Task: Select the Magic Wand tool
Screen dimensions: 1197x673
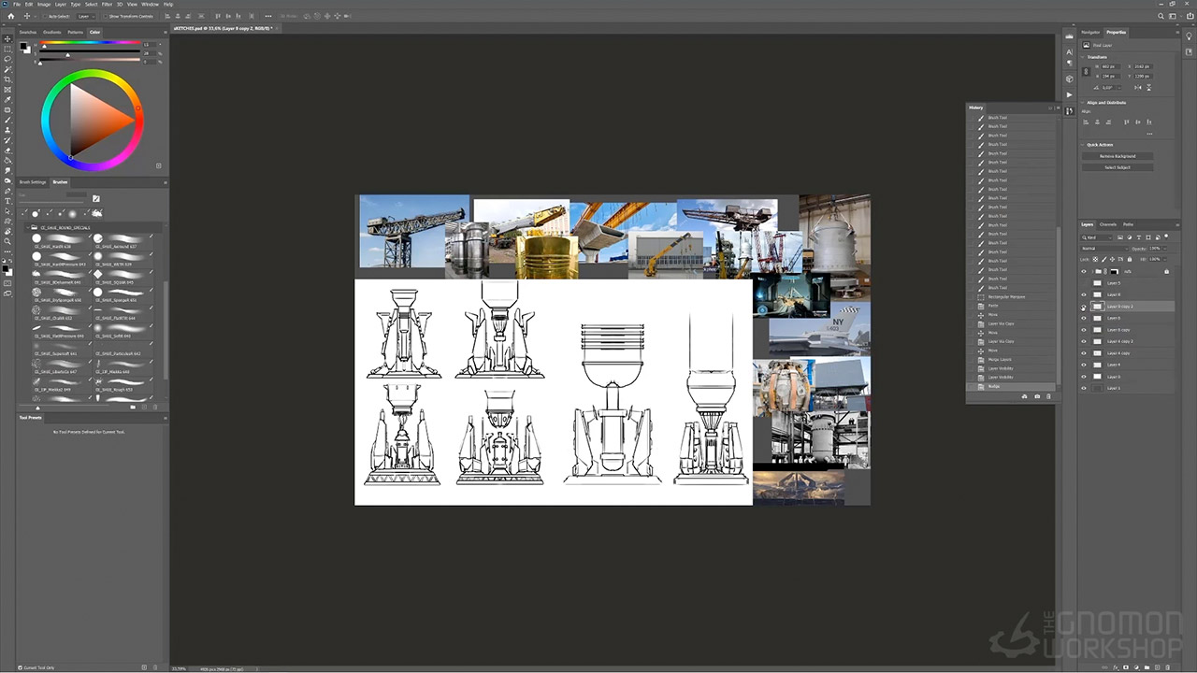Action: coord(7,69)
